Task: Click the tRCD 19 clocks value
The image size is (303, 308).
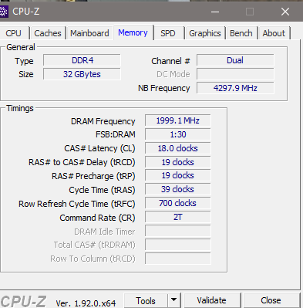Action: (x=178, y=162)
